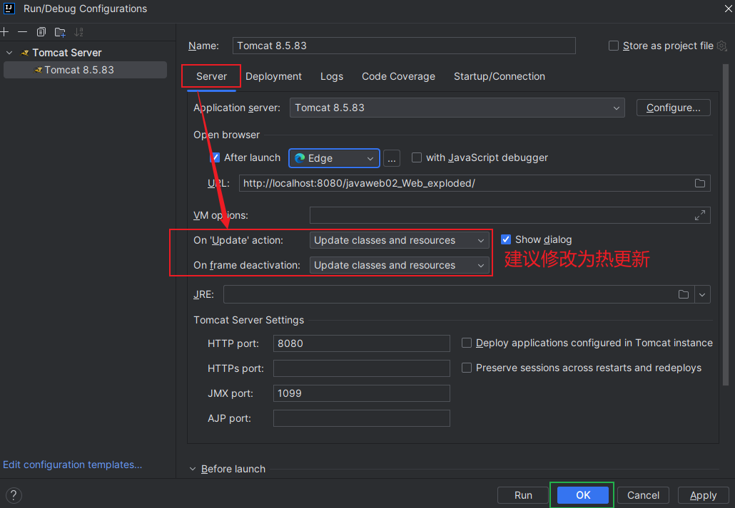Image resolution: width=735 pixels, height=508 pixels.
Task: Toggle Store as project file checkbox
Action: pos(613,46)
